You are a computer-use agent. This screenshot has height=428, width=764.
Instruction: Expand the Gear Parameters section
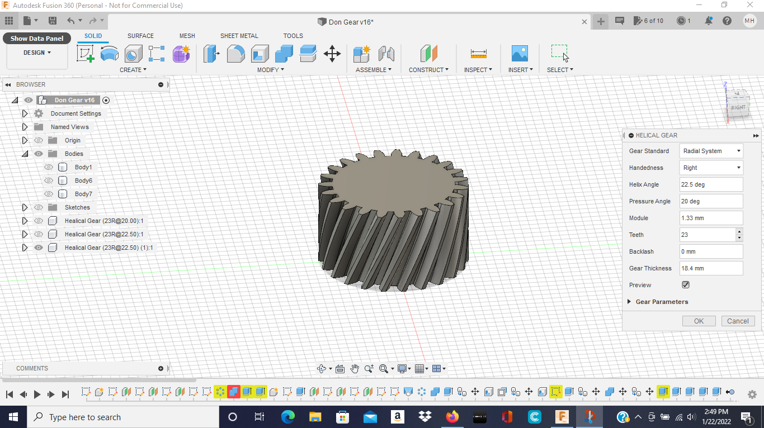coord(629,302)
